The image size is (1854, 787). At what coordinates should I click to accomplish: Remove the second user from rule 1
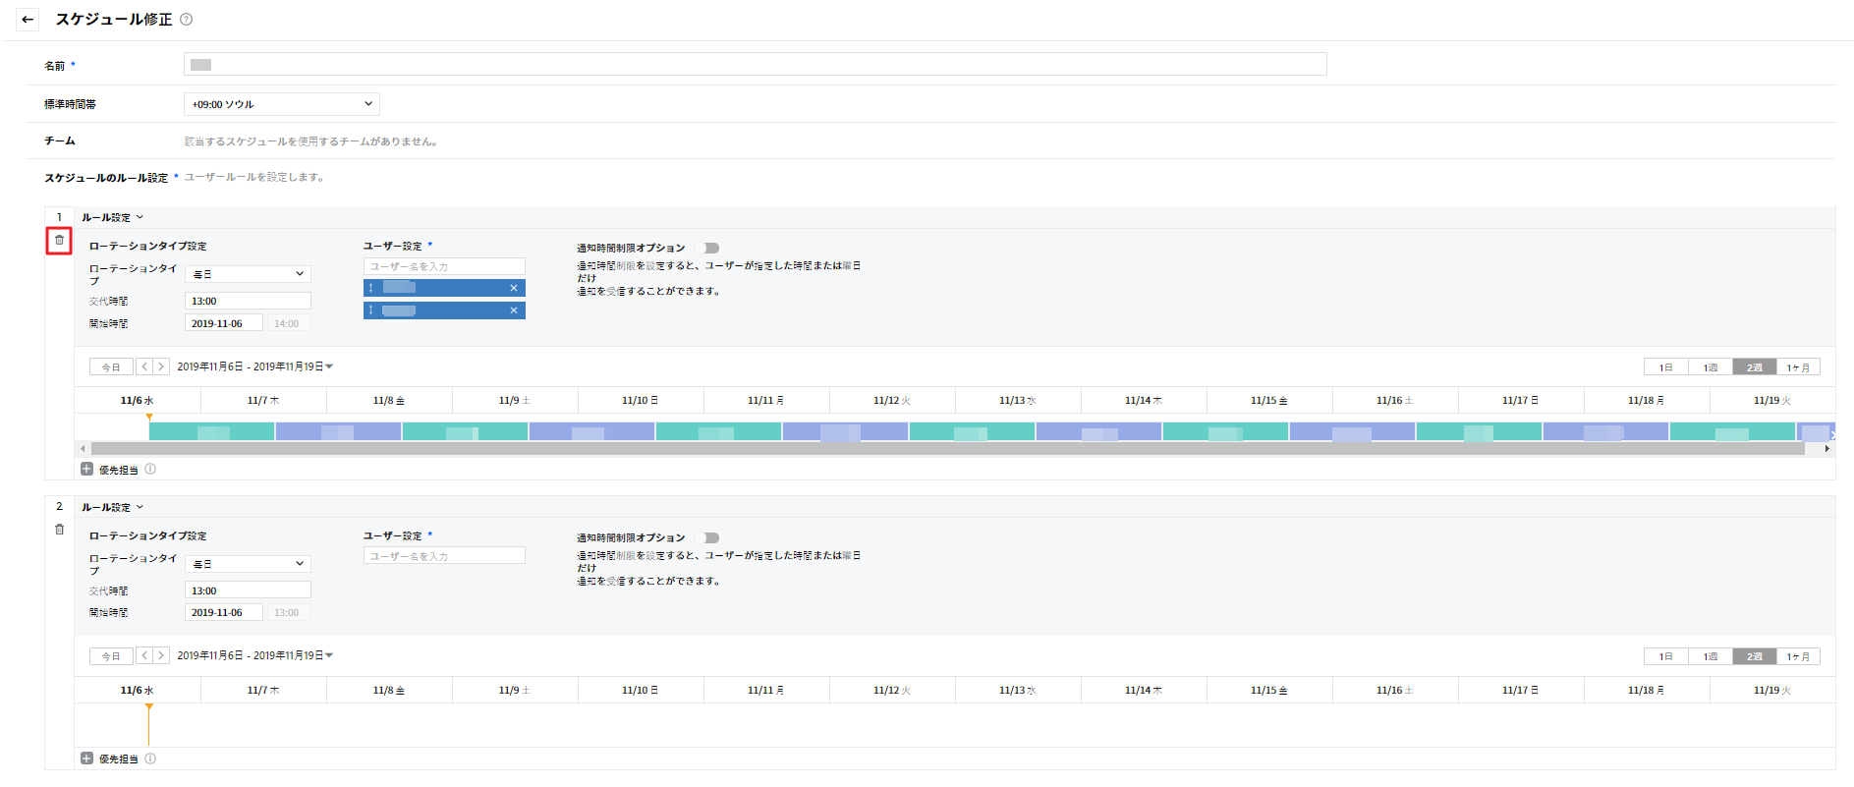point(513,310)
